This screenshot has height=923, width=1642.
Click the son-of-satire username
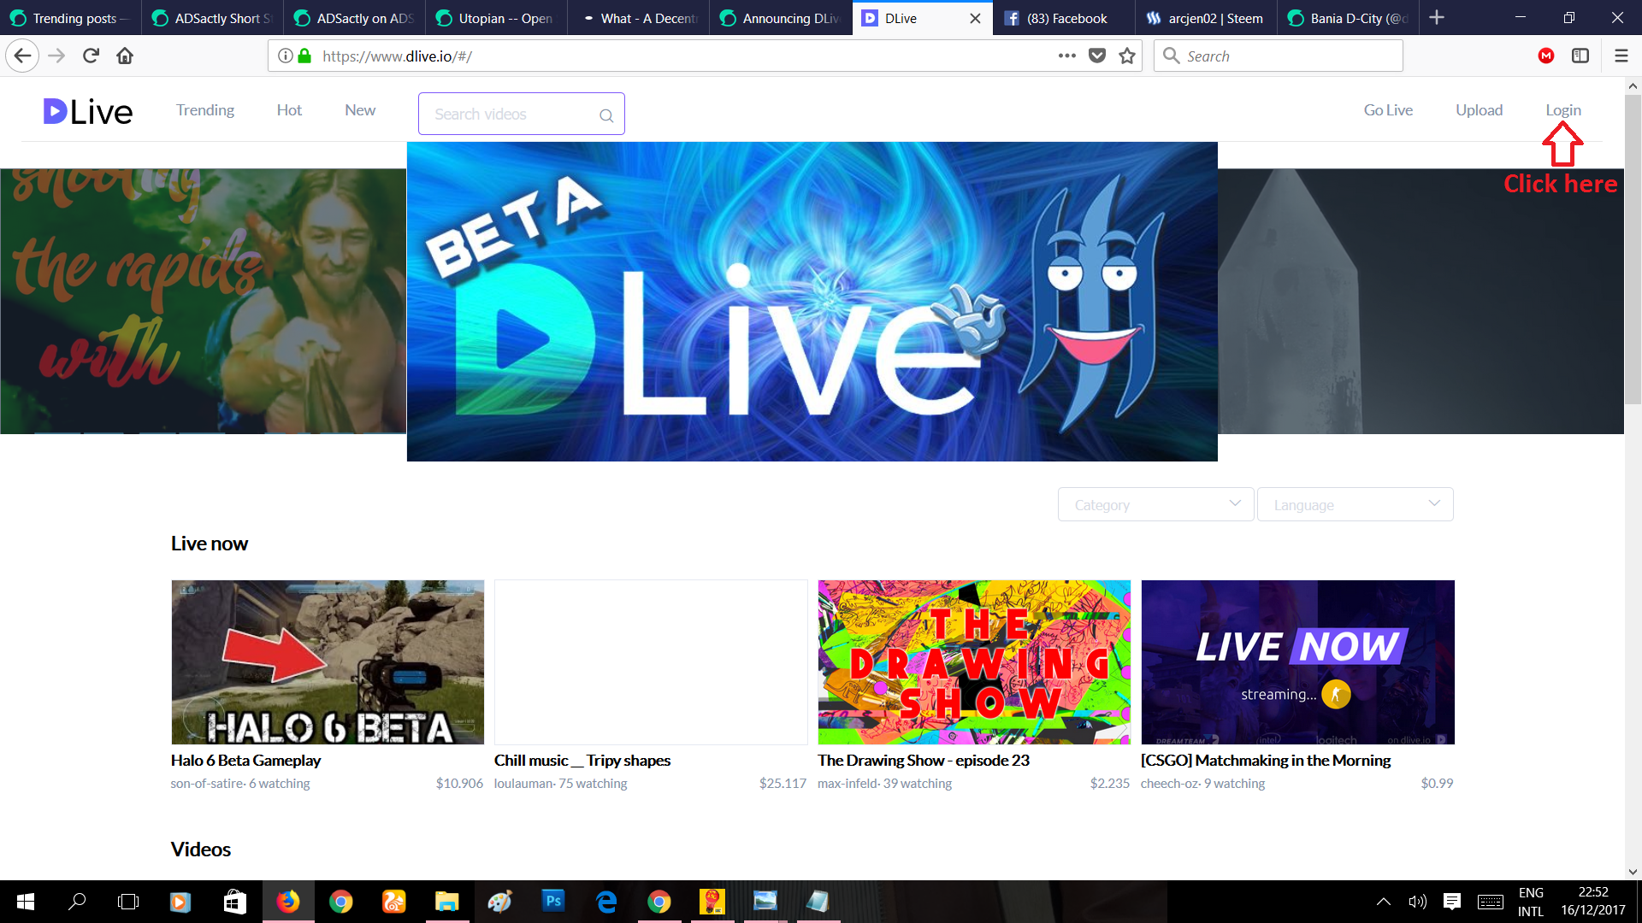[207, 784]
